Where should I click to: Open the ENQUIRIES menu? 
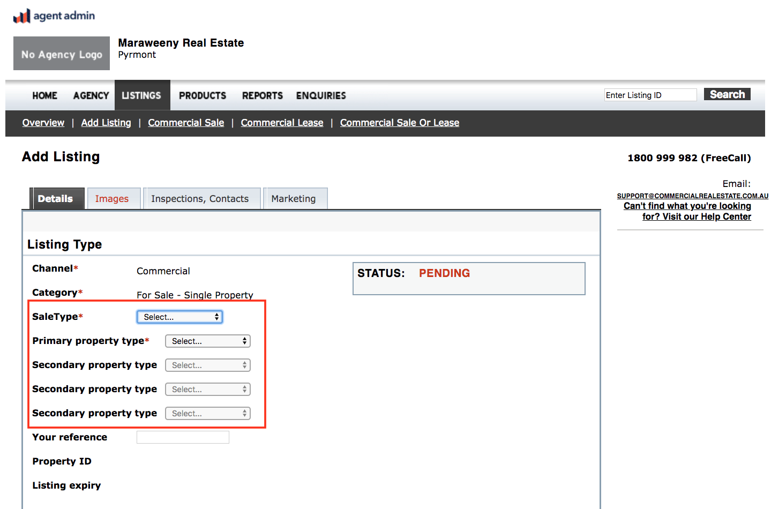(x=320, y=95)
